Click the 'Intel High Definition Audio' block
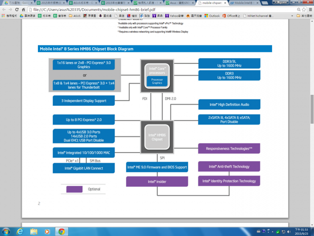 pyautogui.click(x=229, y=104)
